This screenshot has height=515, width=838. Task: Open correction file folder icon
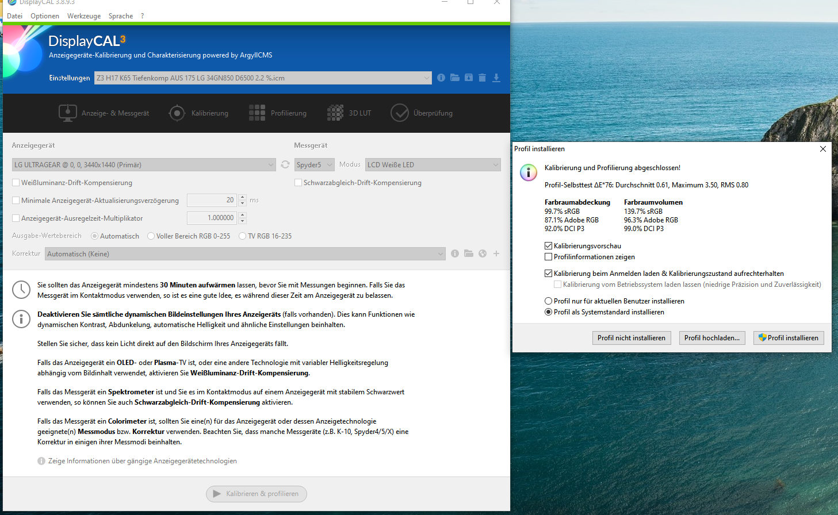click(469, 253)
